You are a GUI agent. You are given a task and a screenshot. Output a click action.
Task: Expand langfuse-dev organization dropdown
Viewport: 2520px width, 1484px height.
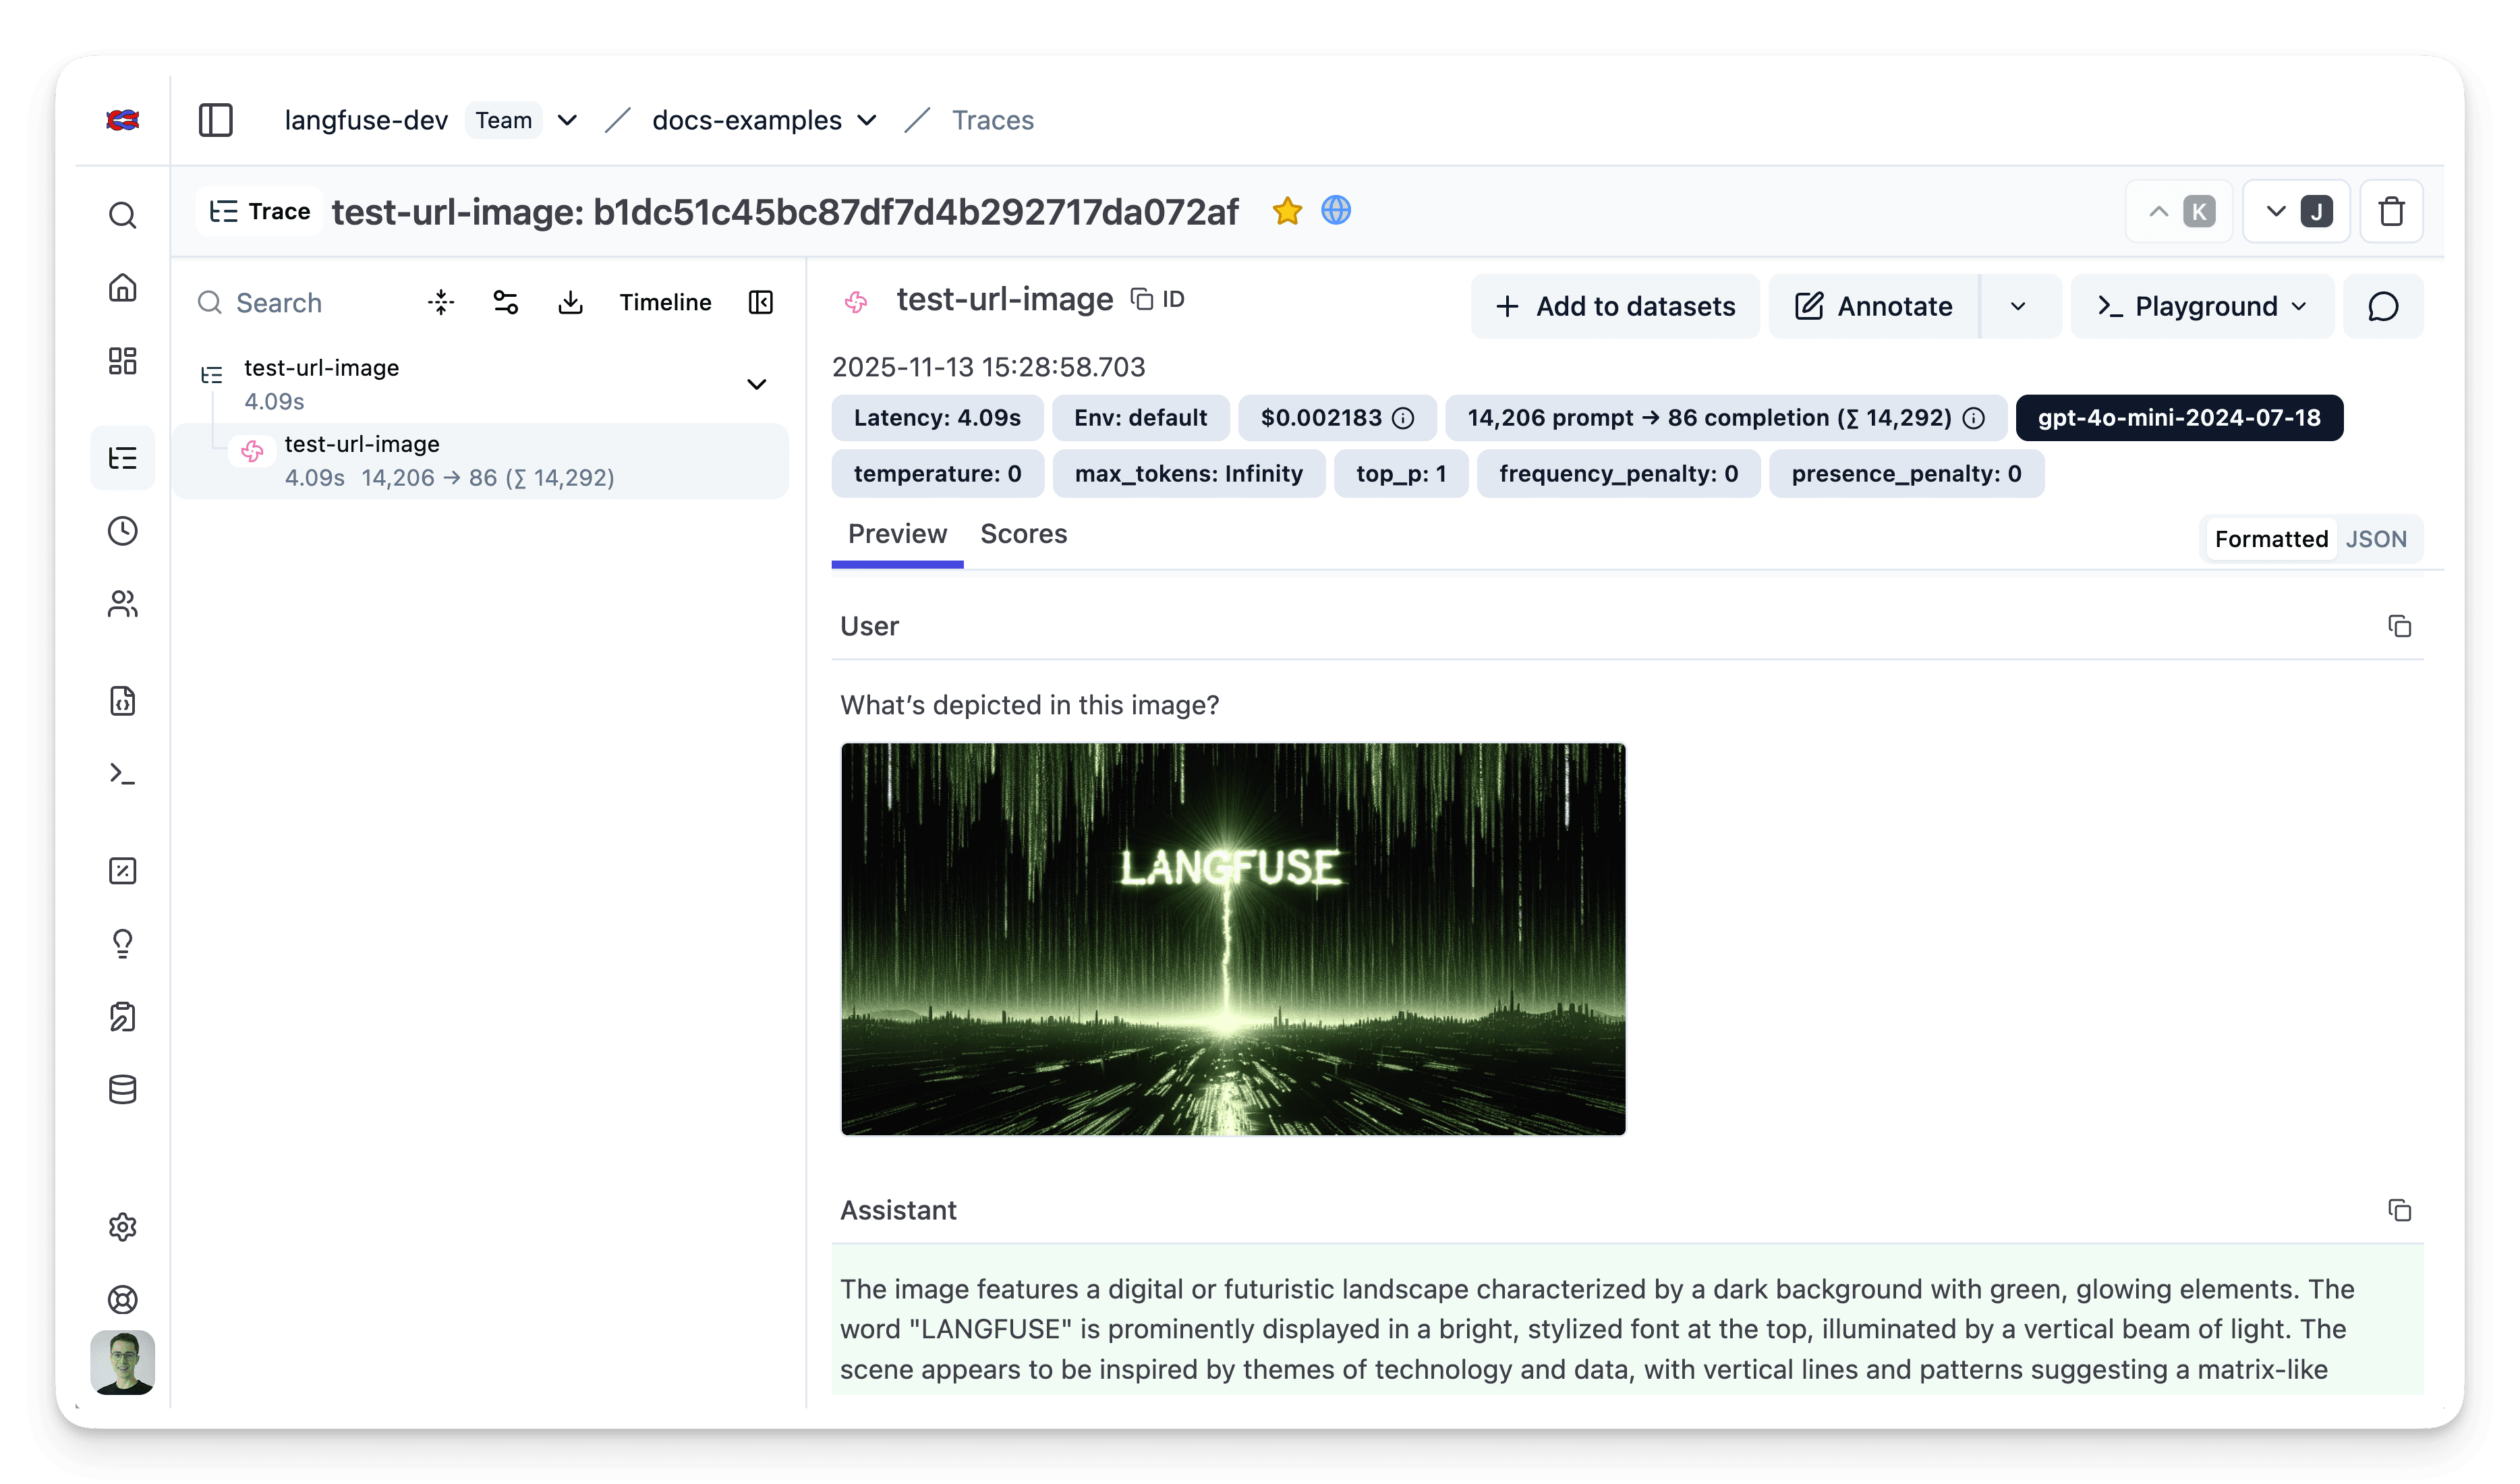tap(567, 121)
